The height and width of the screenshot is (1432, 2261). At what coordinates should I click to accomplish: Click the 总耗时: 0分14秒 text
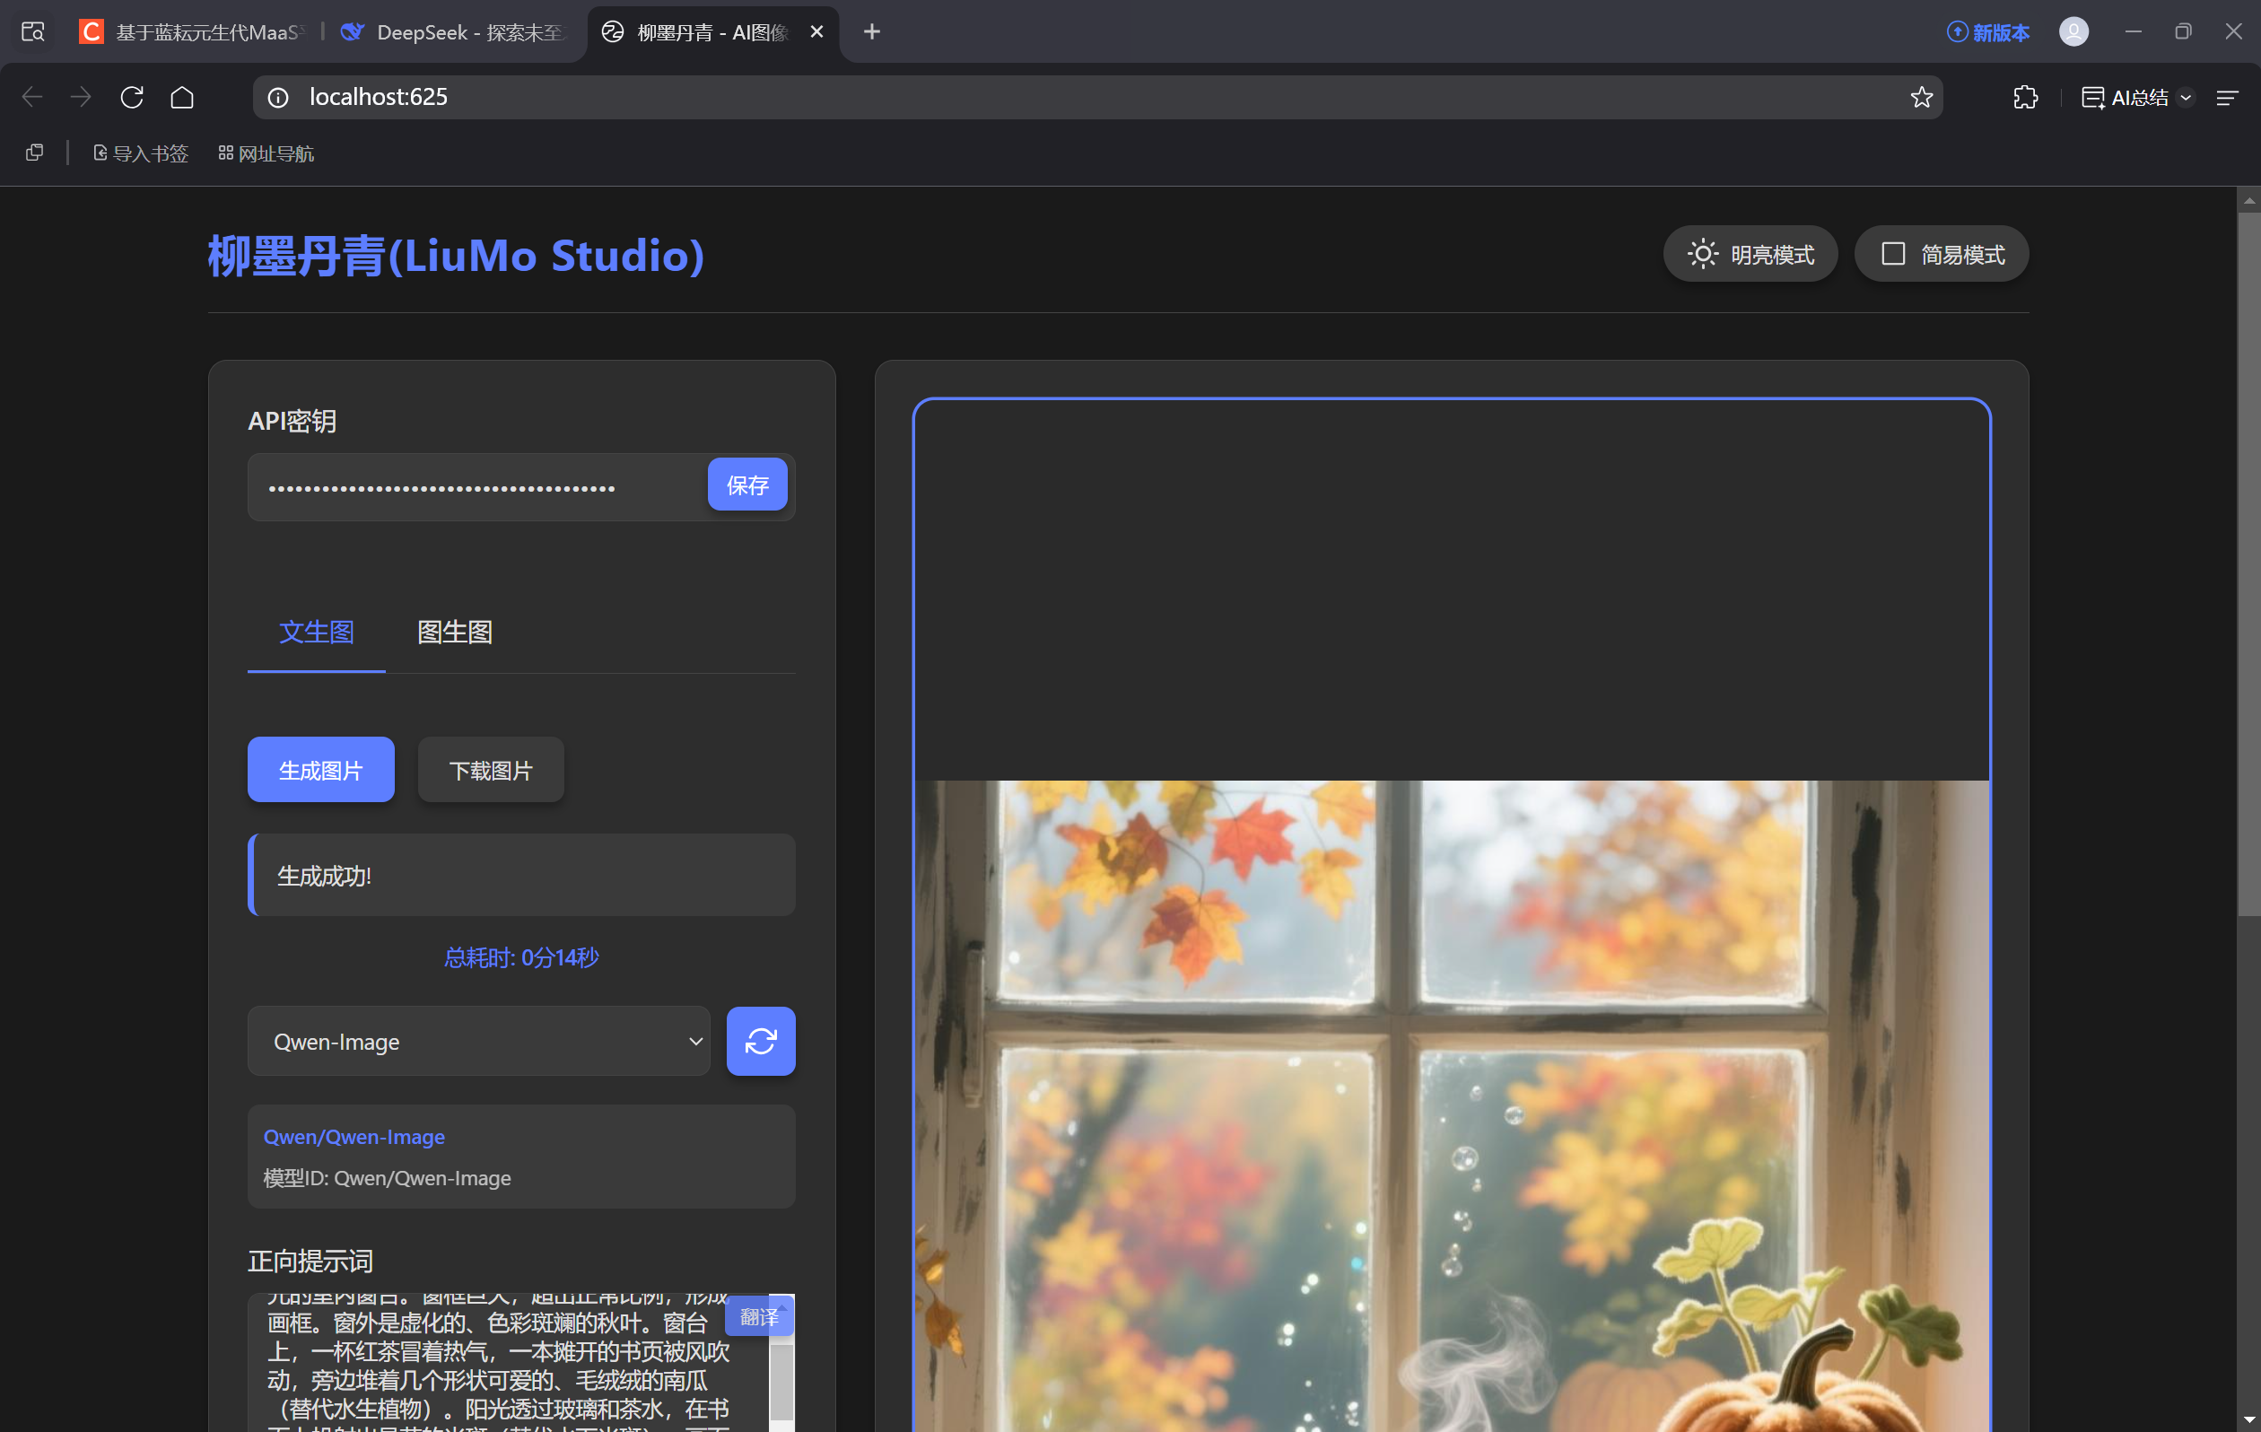(522, 956)
